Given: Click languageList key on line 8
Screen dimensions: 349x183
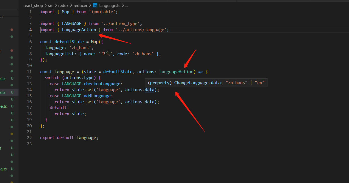Looking at the screenshot, I should pyautogui.click(x=60, y=54).
